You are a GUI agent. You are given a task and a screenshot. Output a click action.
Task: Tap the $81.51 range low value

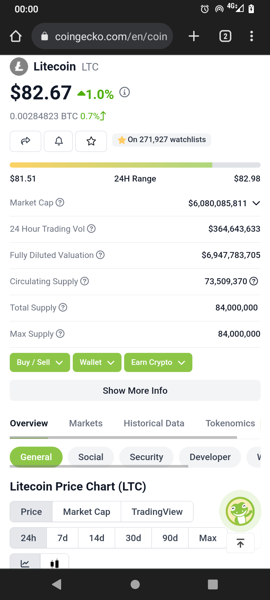click(23, 178)
